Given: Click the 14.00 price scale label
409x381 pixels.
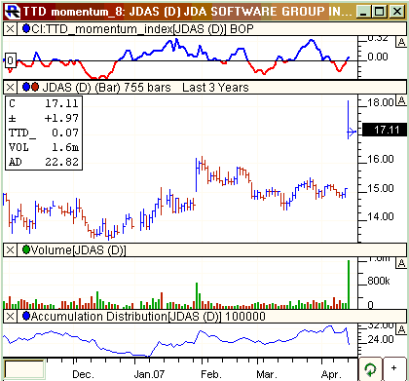Looking at the screenshot, I should (x=381, y=216).
